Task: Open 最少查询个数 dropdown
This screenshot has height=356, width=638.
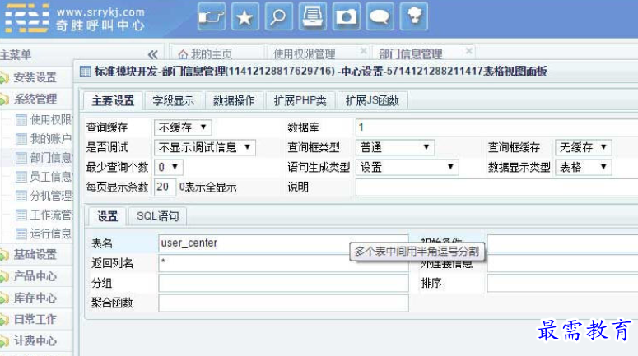Action: [x=169, y=168]
